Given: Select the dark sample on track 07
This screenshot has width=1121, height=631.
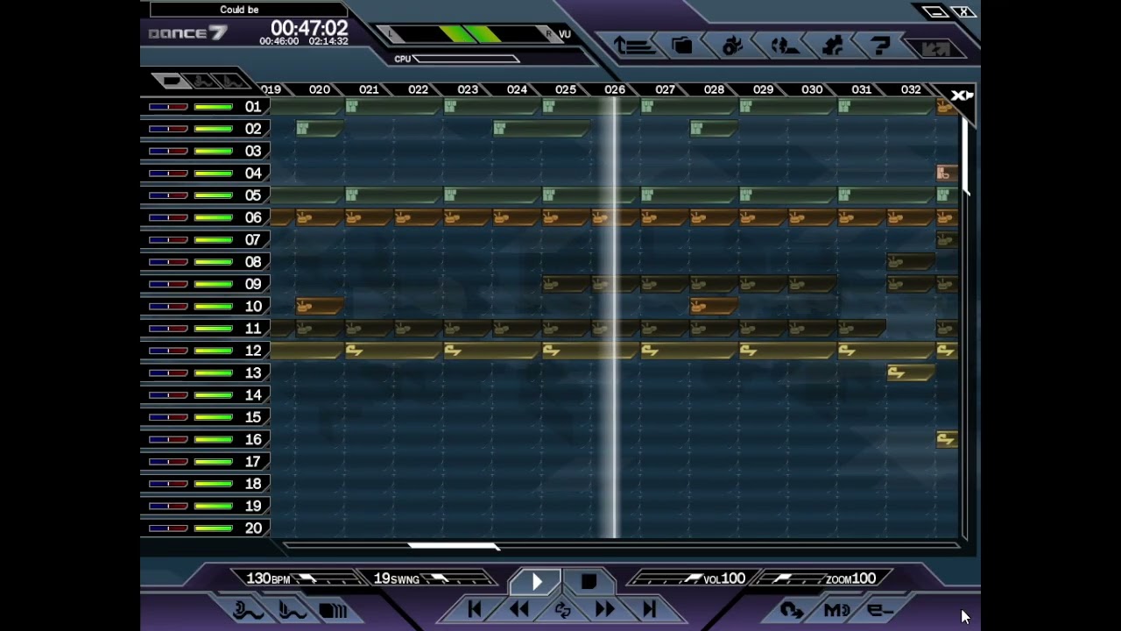Looking at the screenshot, I should tap(947, 239).
